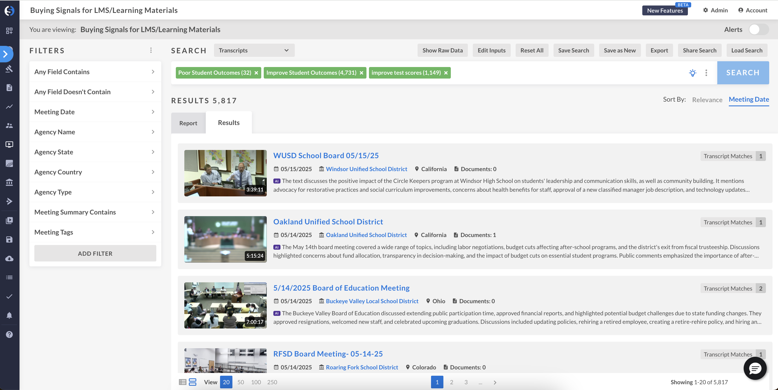Open the notifications bell in sidebar

pyautogui.click(x=9, y=316)
